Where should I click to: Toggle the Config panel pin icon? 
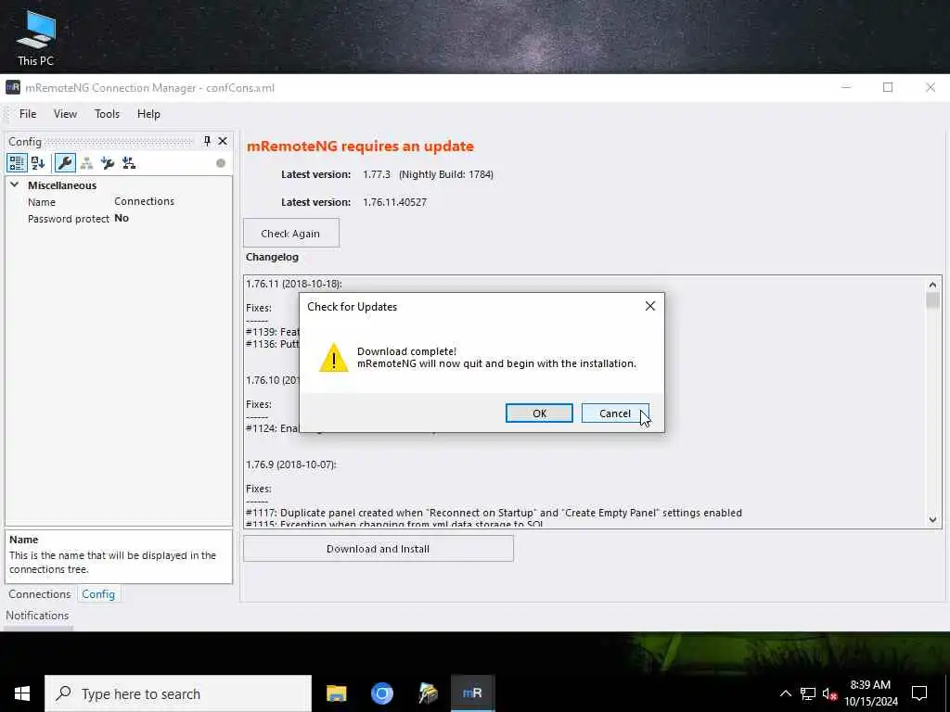click(207, 141)
